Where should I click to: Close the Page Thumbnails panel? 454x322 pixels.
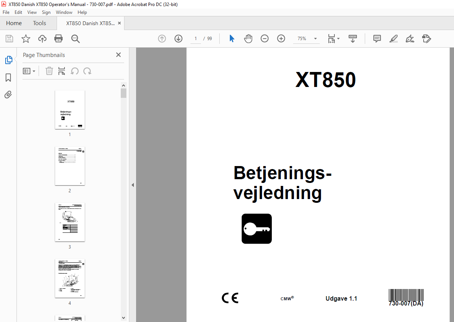[x=118, y=55]
